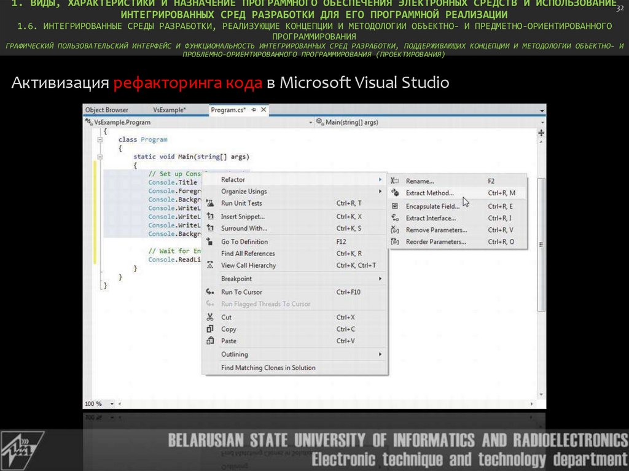Choose Paste from the context menu

(294, 341)
